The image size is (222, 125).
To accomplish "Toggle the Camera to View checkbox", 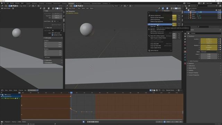I will (x=52, y=35).
